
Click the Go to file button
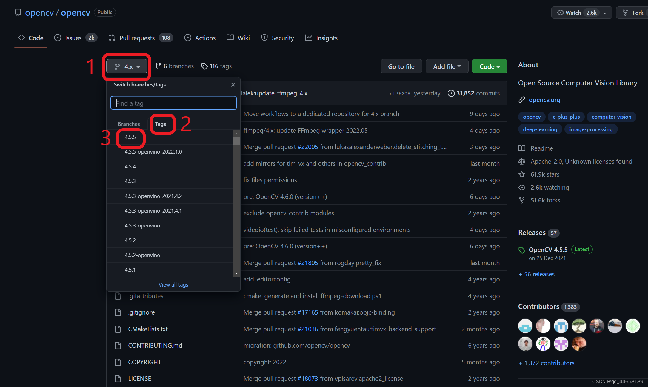click(401, 66)
